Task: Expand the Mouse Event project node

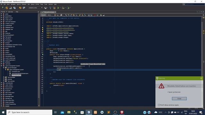Action: point(2,89)
